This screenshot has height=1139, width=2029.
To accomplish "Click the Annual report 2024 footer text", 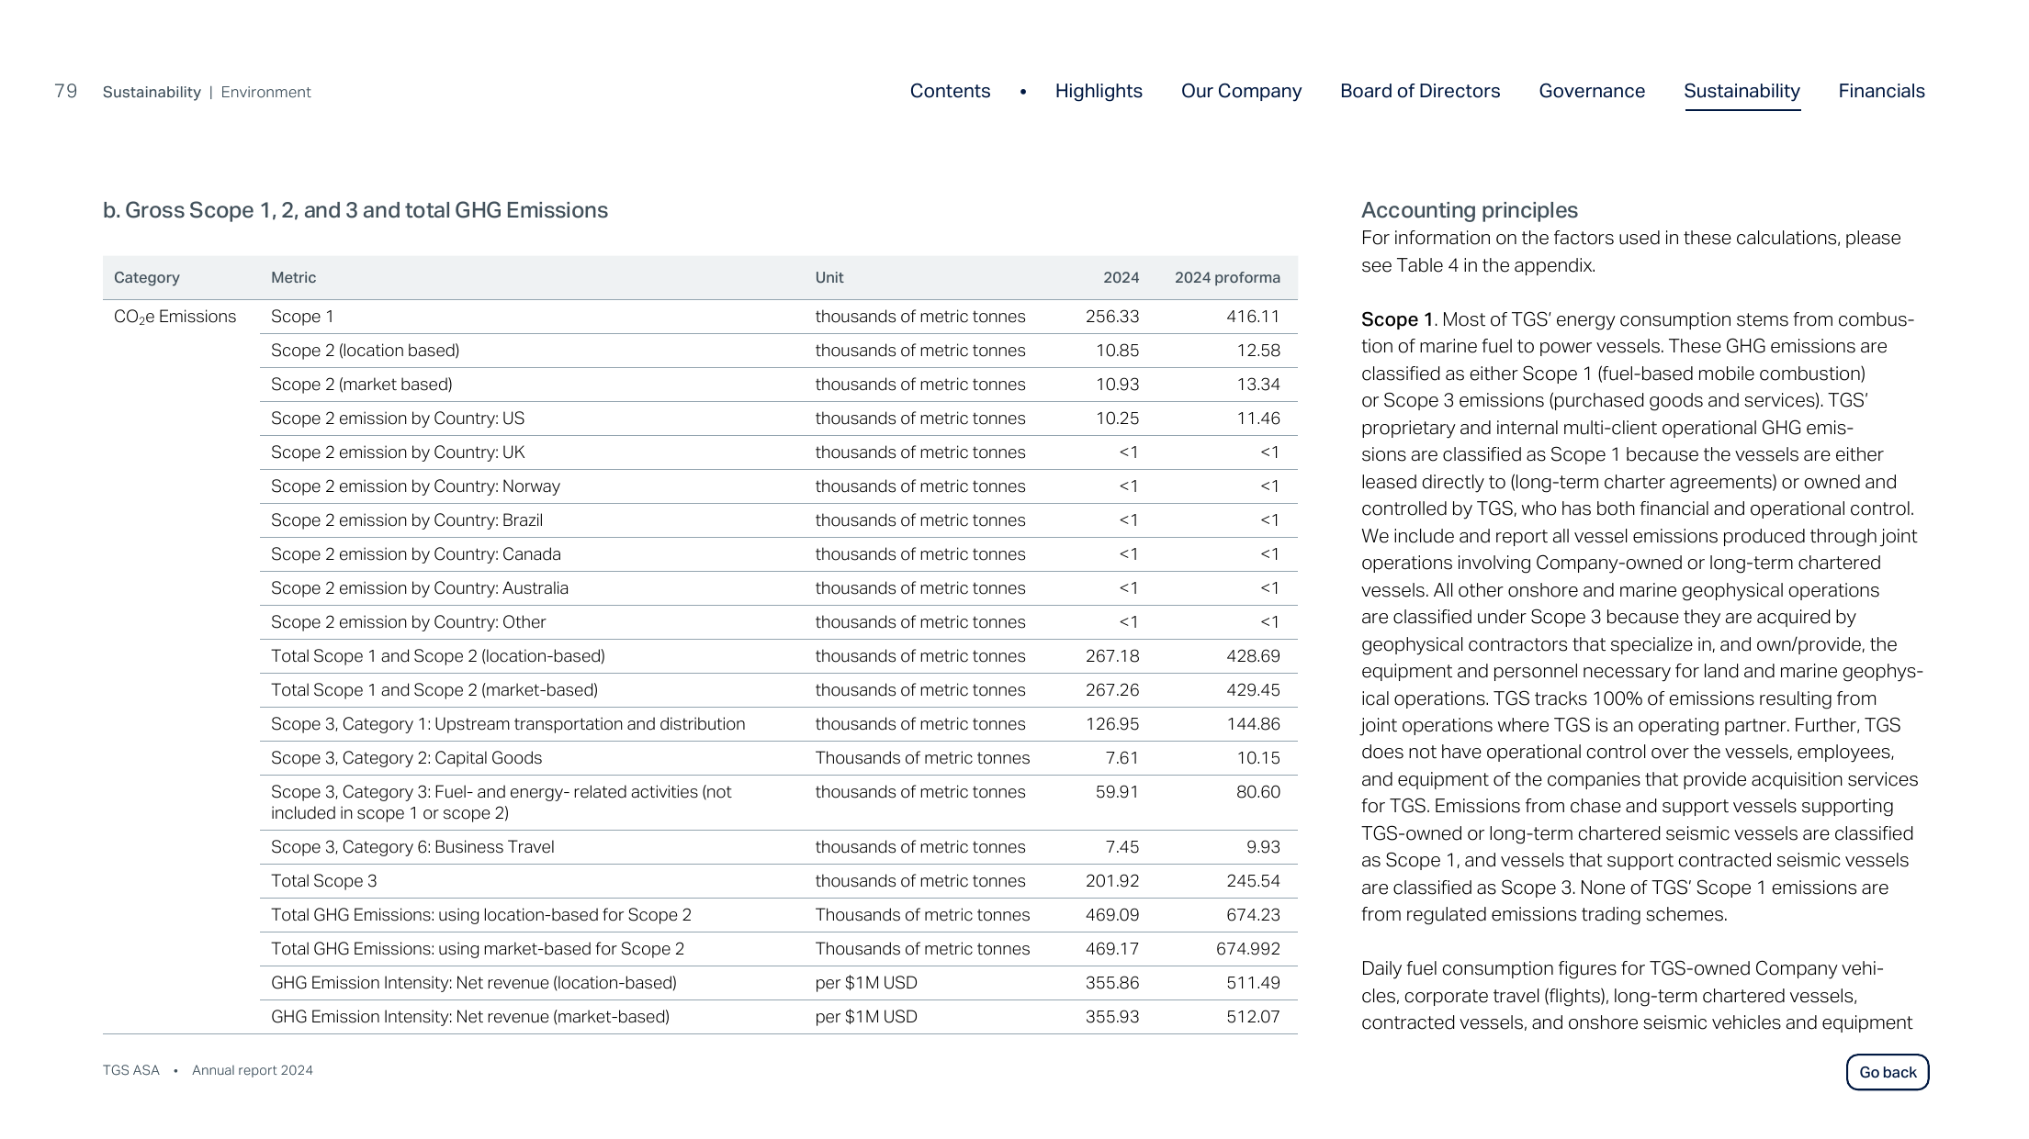I will coord(253,1070).
